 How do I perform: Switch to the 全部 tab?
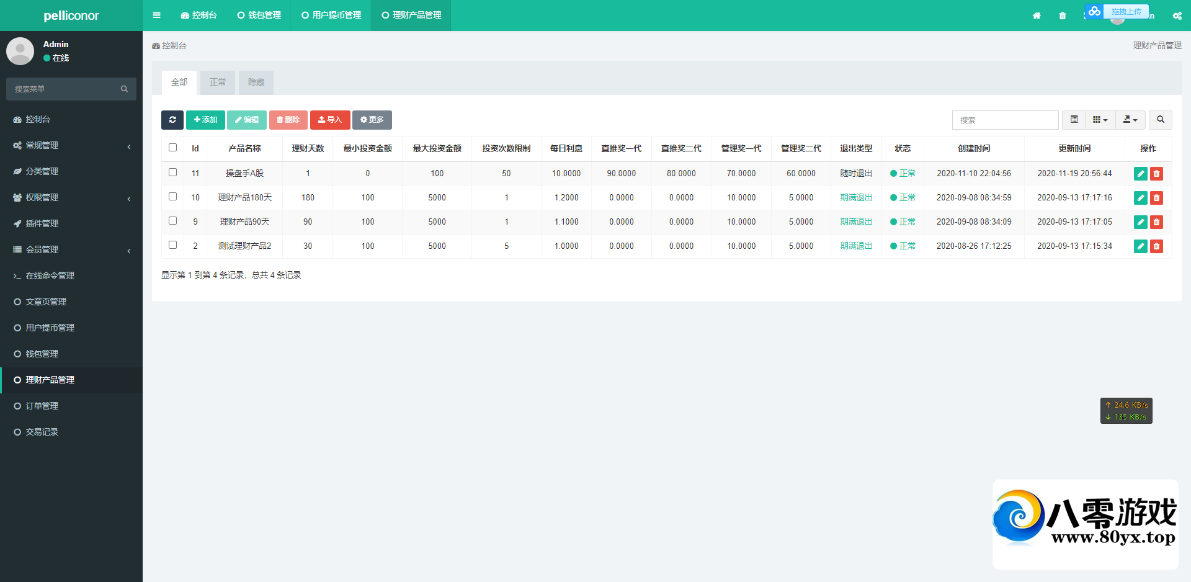point(179,83)
